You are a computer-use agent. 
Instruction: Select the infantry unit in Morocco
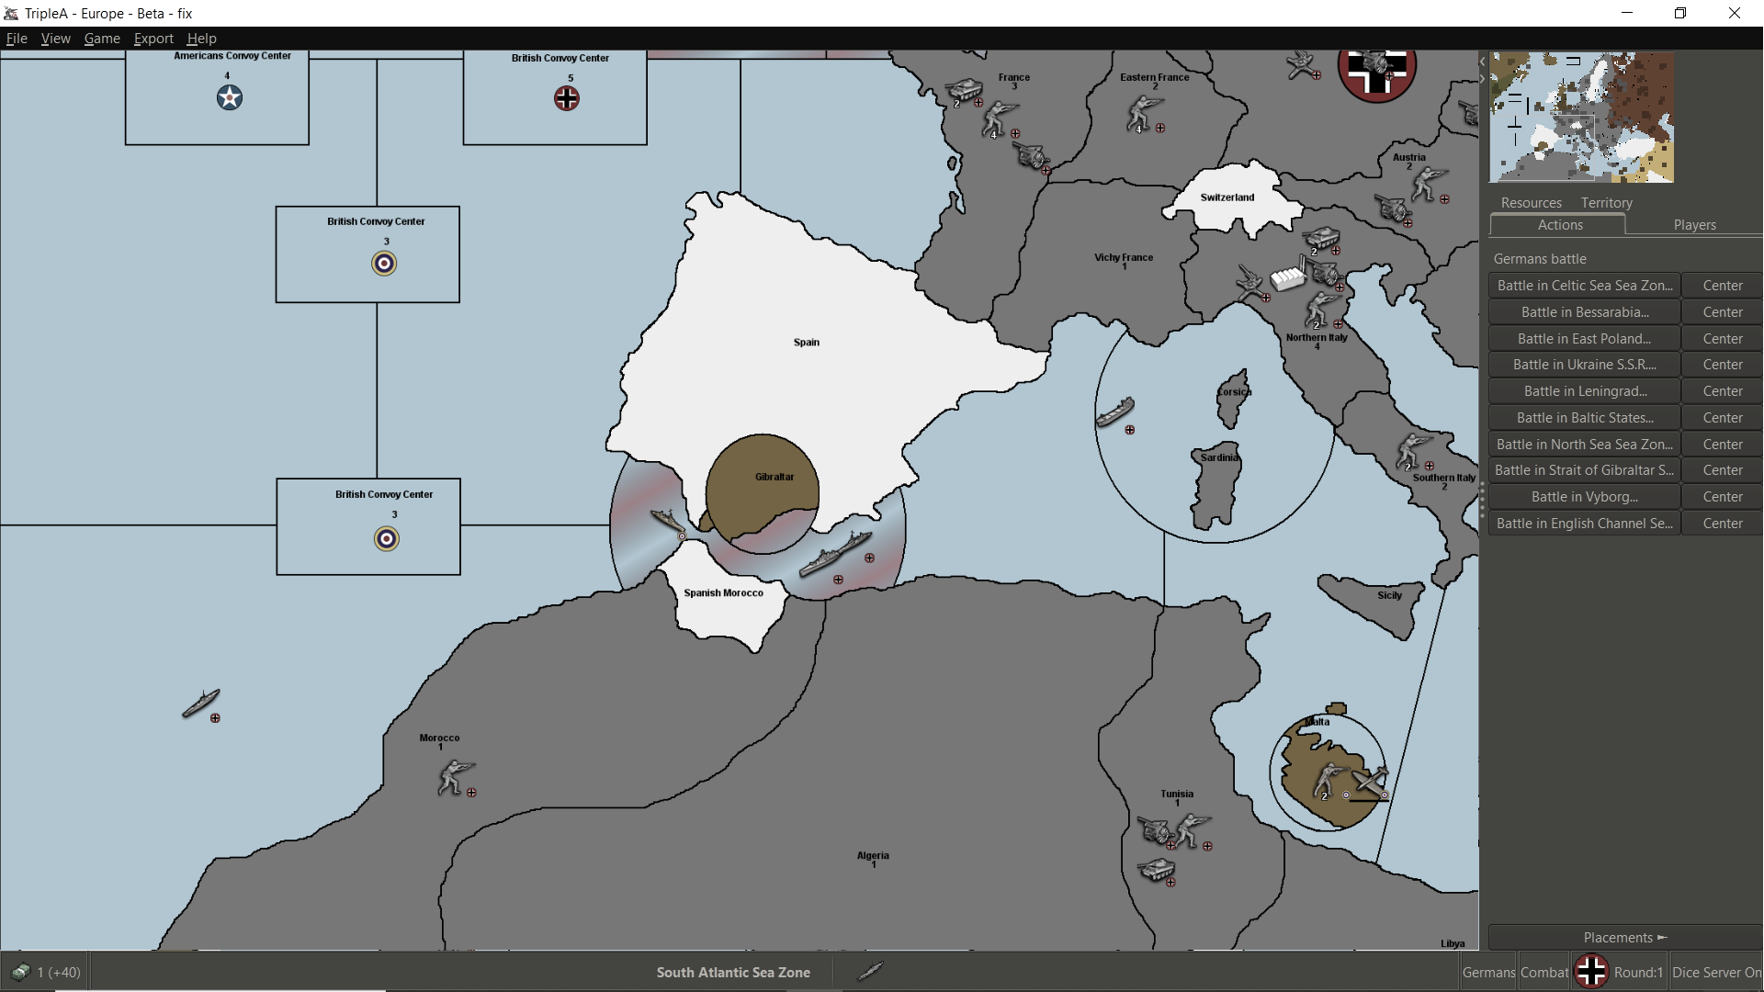(453, 776)
